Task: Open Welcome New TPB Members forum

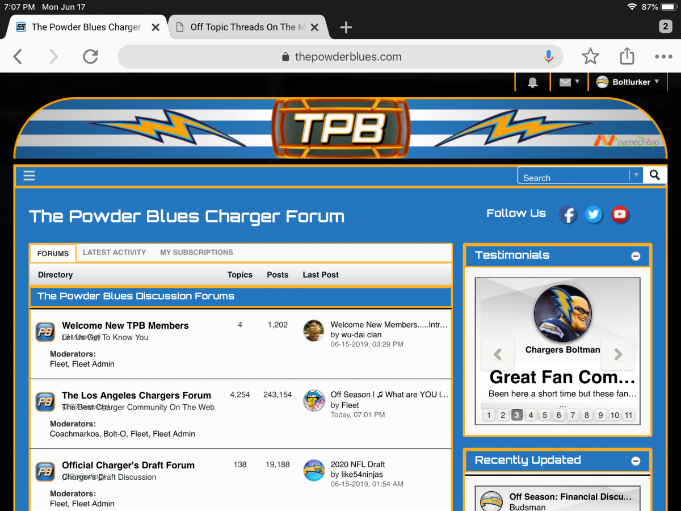Action: tap(125, 325)
